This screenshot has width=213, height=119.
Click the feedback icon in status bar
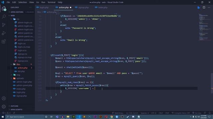(205, 113)
